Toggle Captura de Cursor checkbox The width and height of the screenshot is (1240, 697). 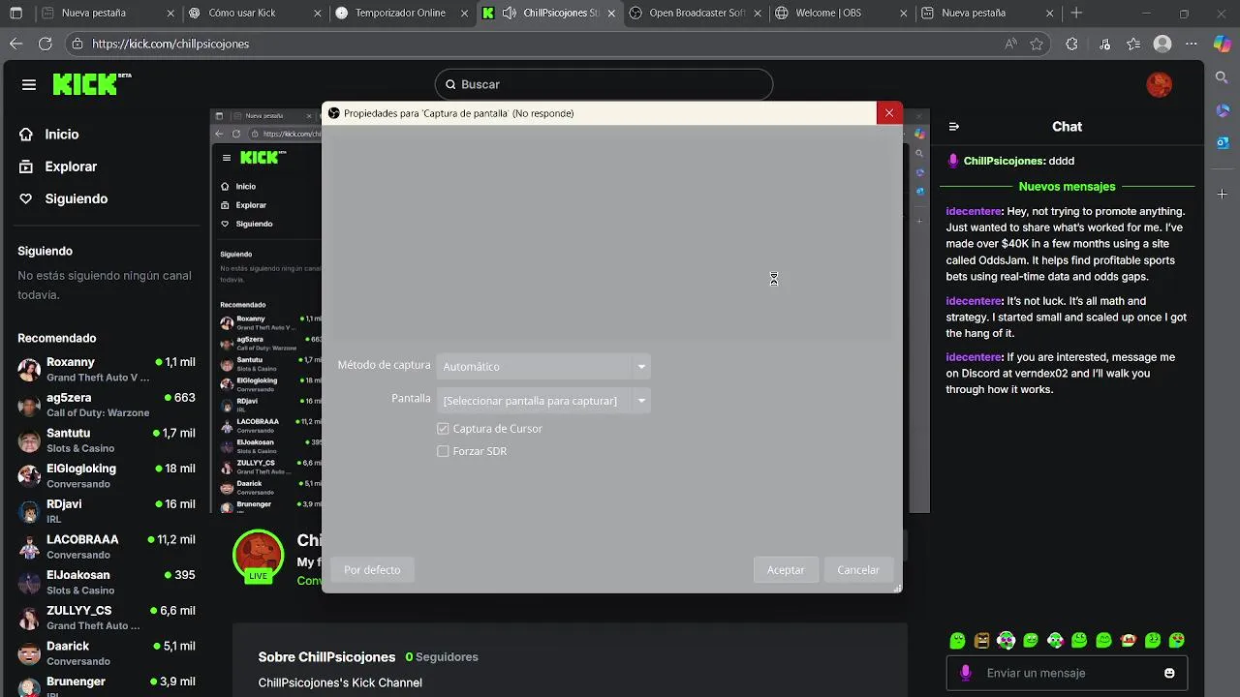[443, 429]
